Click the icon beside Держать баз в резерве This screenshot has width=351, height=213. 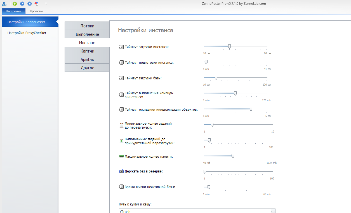121,171
